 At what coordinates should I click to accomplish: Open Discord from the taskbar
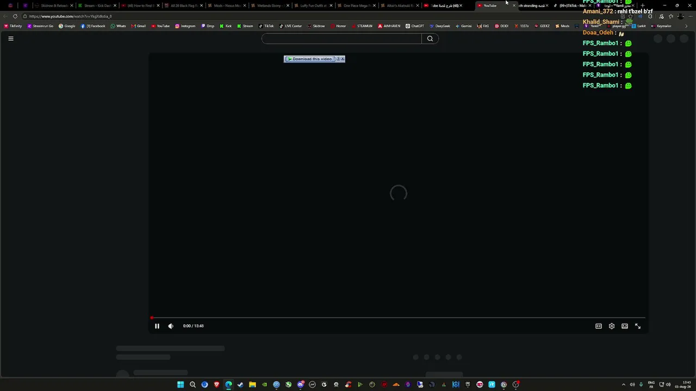coord(300,384)
